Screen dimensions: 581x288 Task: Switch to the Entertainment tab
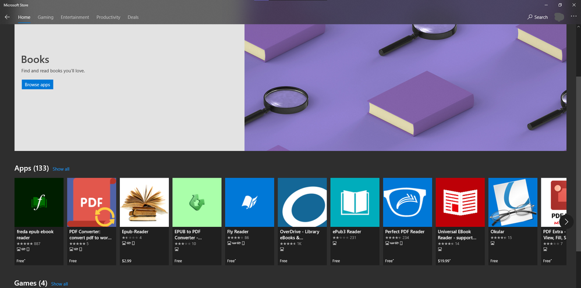point(75,17)
